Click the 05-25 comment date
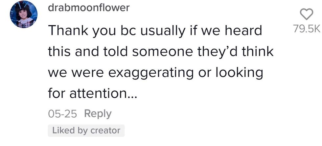This screenshot has height=146, width=322. (62, 114)
